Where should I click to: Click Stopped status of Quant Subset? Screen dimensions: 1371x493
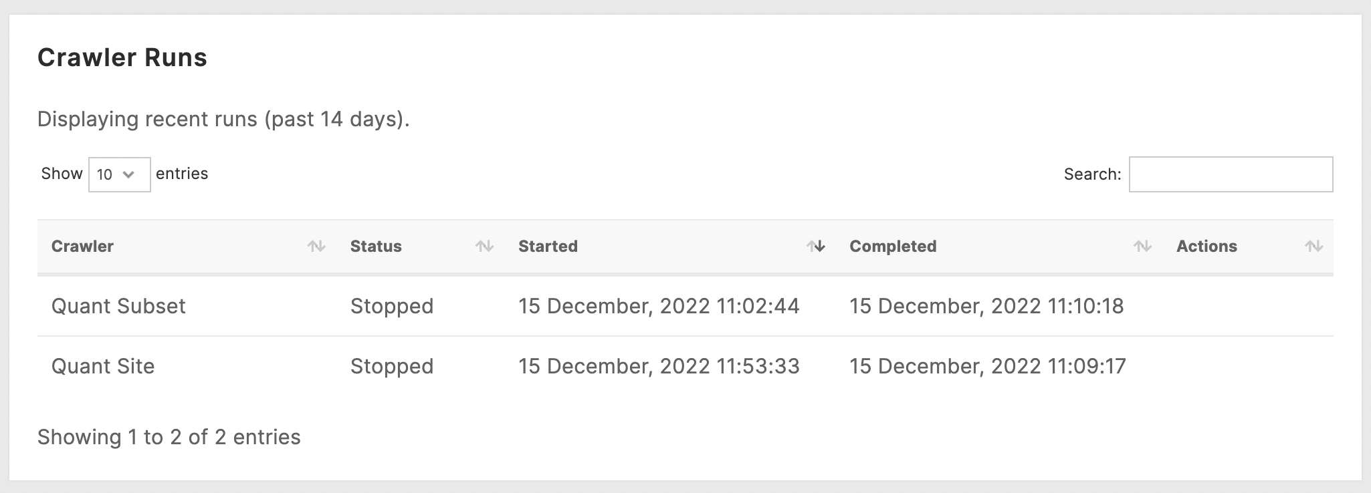tap(392, 306)
